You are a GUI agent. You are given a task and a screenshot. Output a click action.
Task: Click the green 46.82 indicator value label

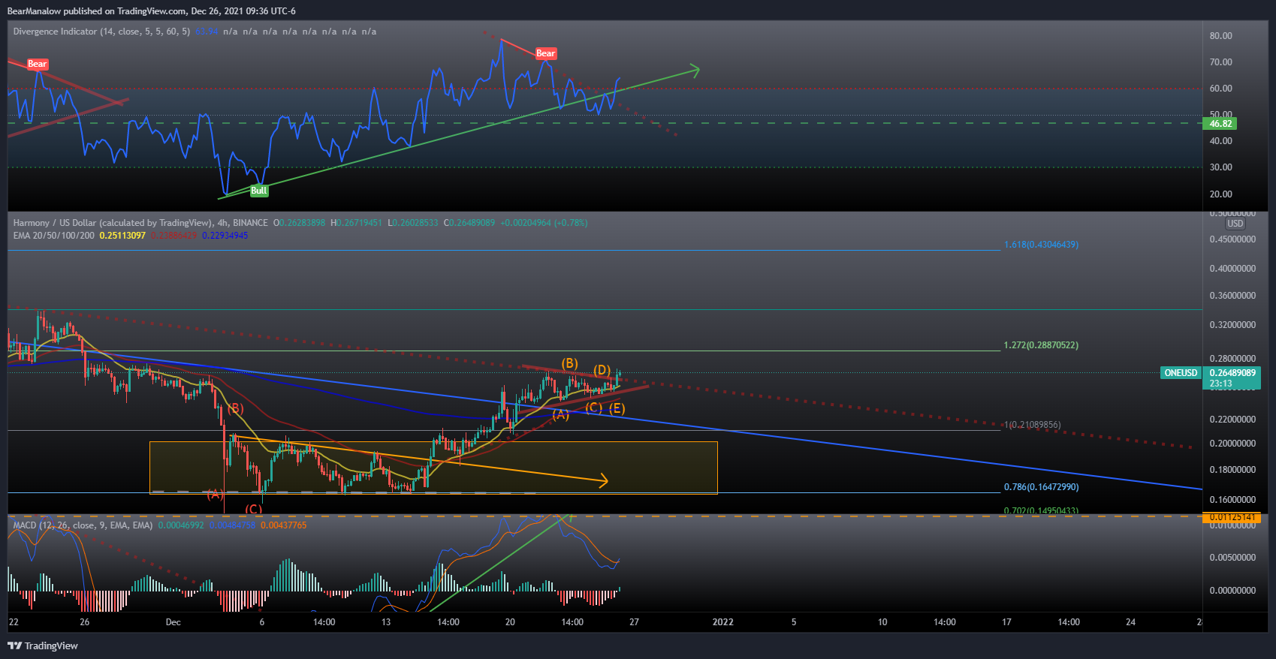click(1220, 124)
